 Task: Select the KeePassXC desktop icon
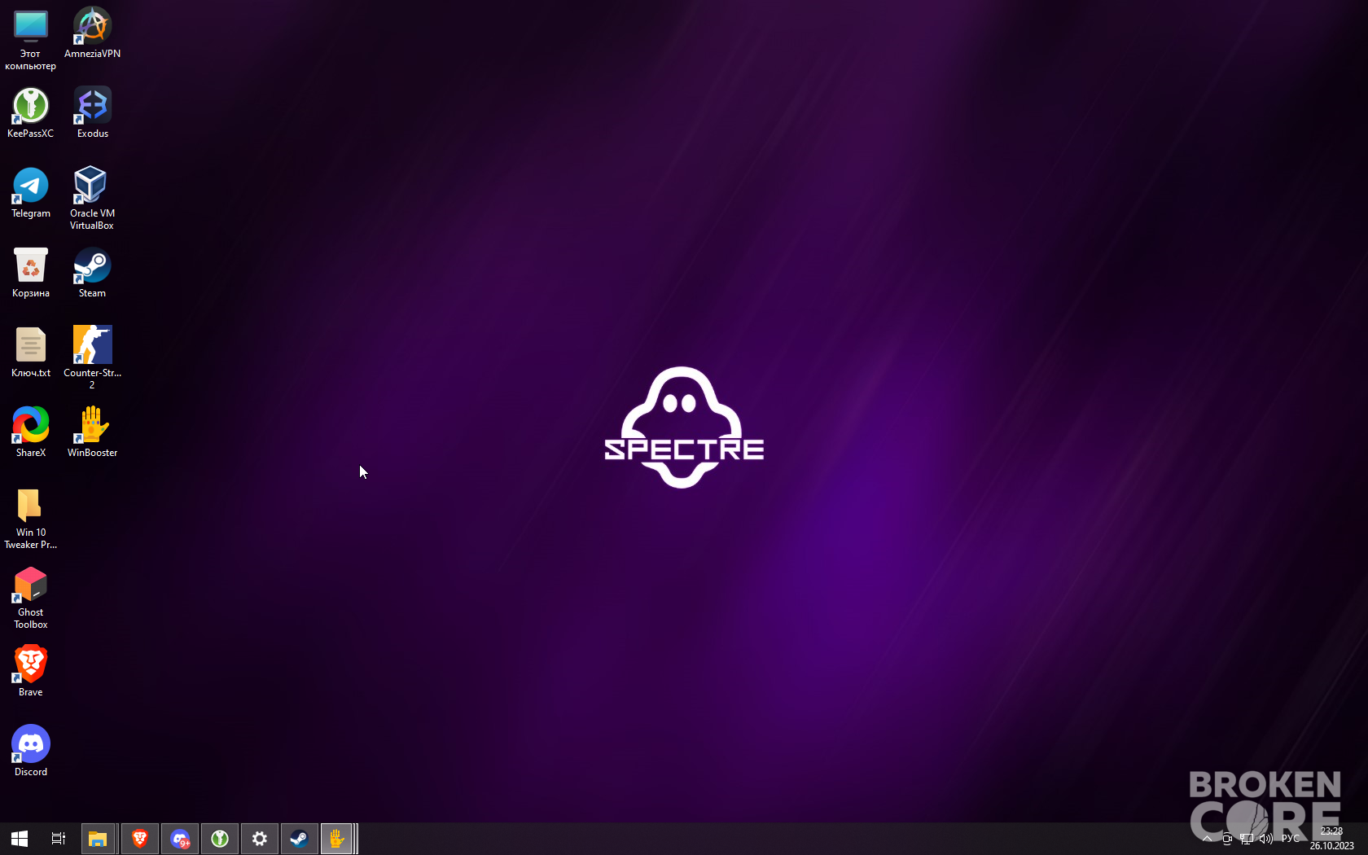click(30, 113)
